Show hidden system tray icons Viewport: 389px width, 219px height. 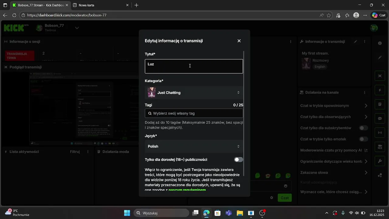click(x=327, y=213)
